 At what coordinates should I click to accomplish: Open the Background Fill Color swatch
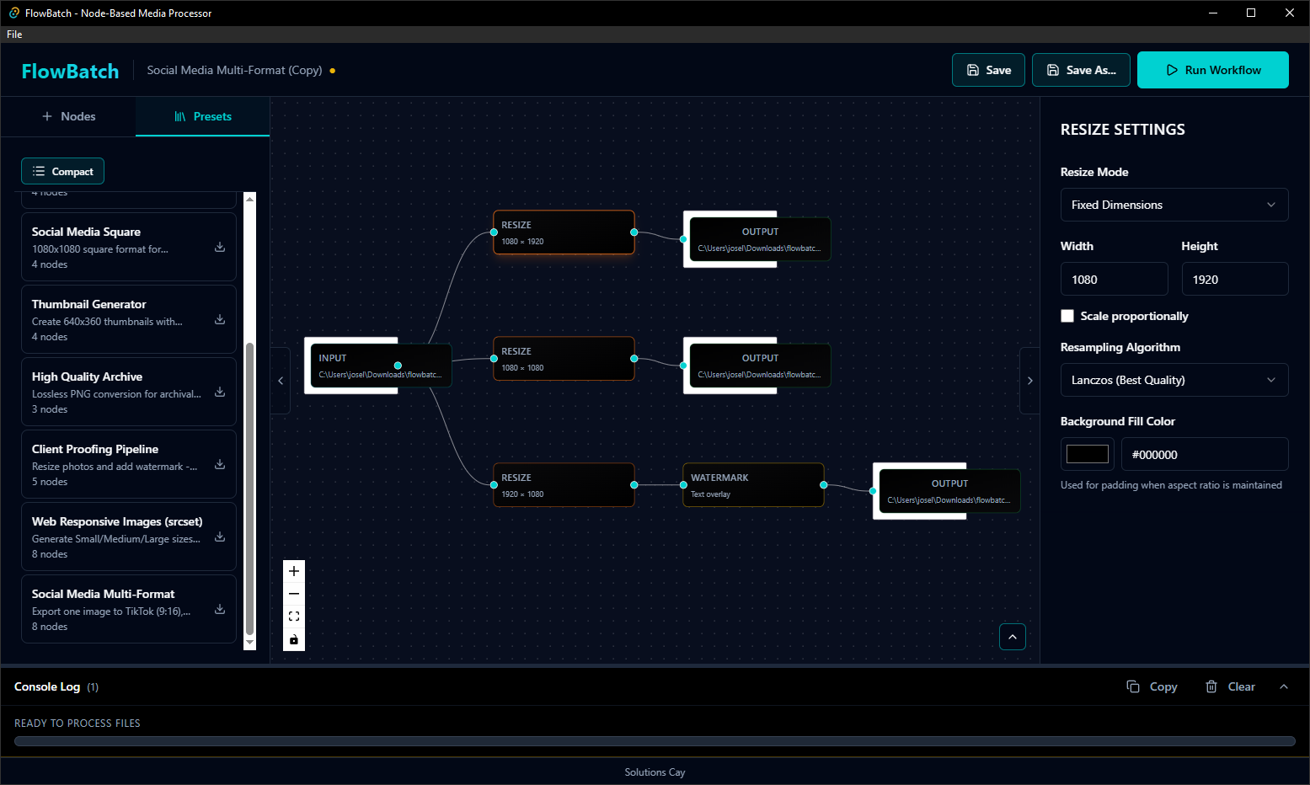(1087, 454)
